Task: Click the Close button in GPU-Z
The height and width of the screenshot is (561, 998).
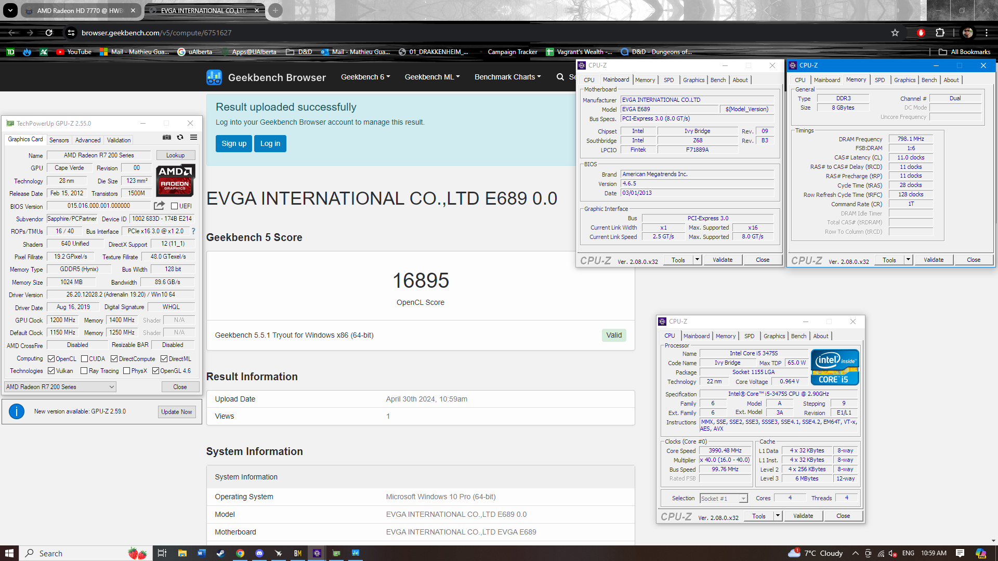Action: pos(180,387)
